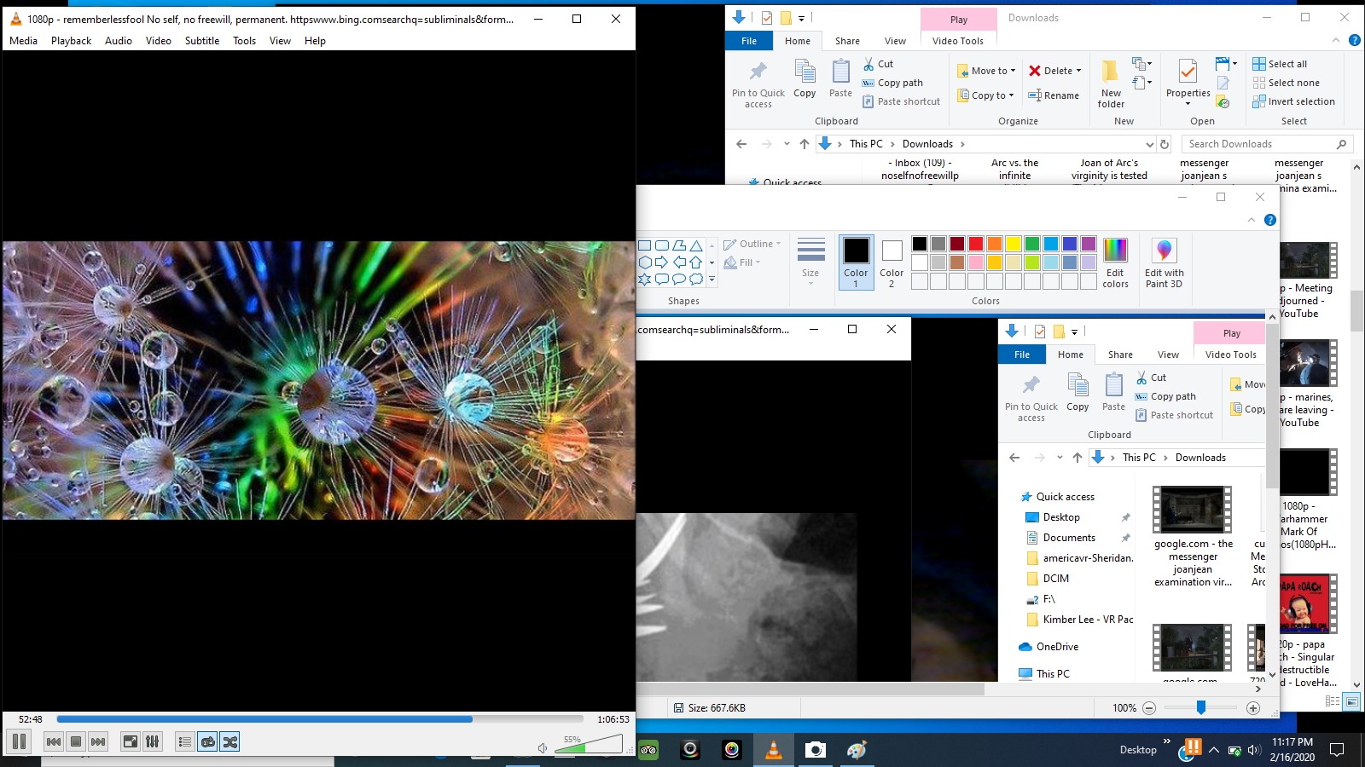Switch to Video Tools tab in Explorer
The image size is (1365, 767).
pyautogui.click(x=958, y=41)
